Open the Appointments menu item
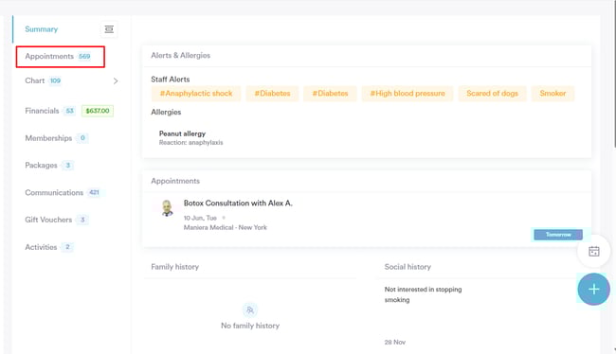 click(x=61, y=57)
